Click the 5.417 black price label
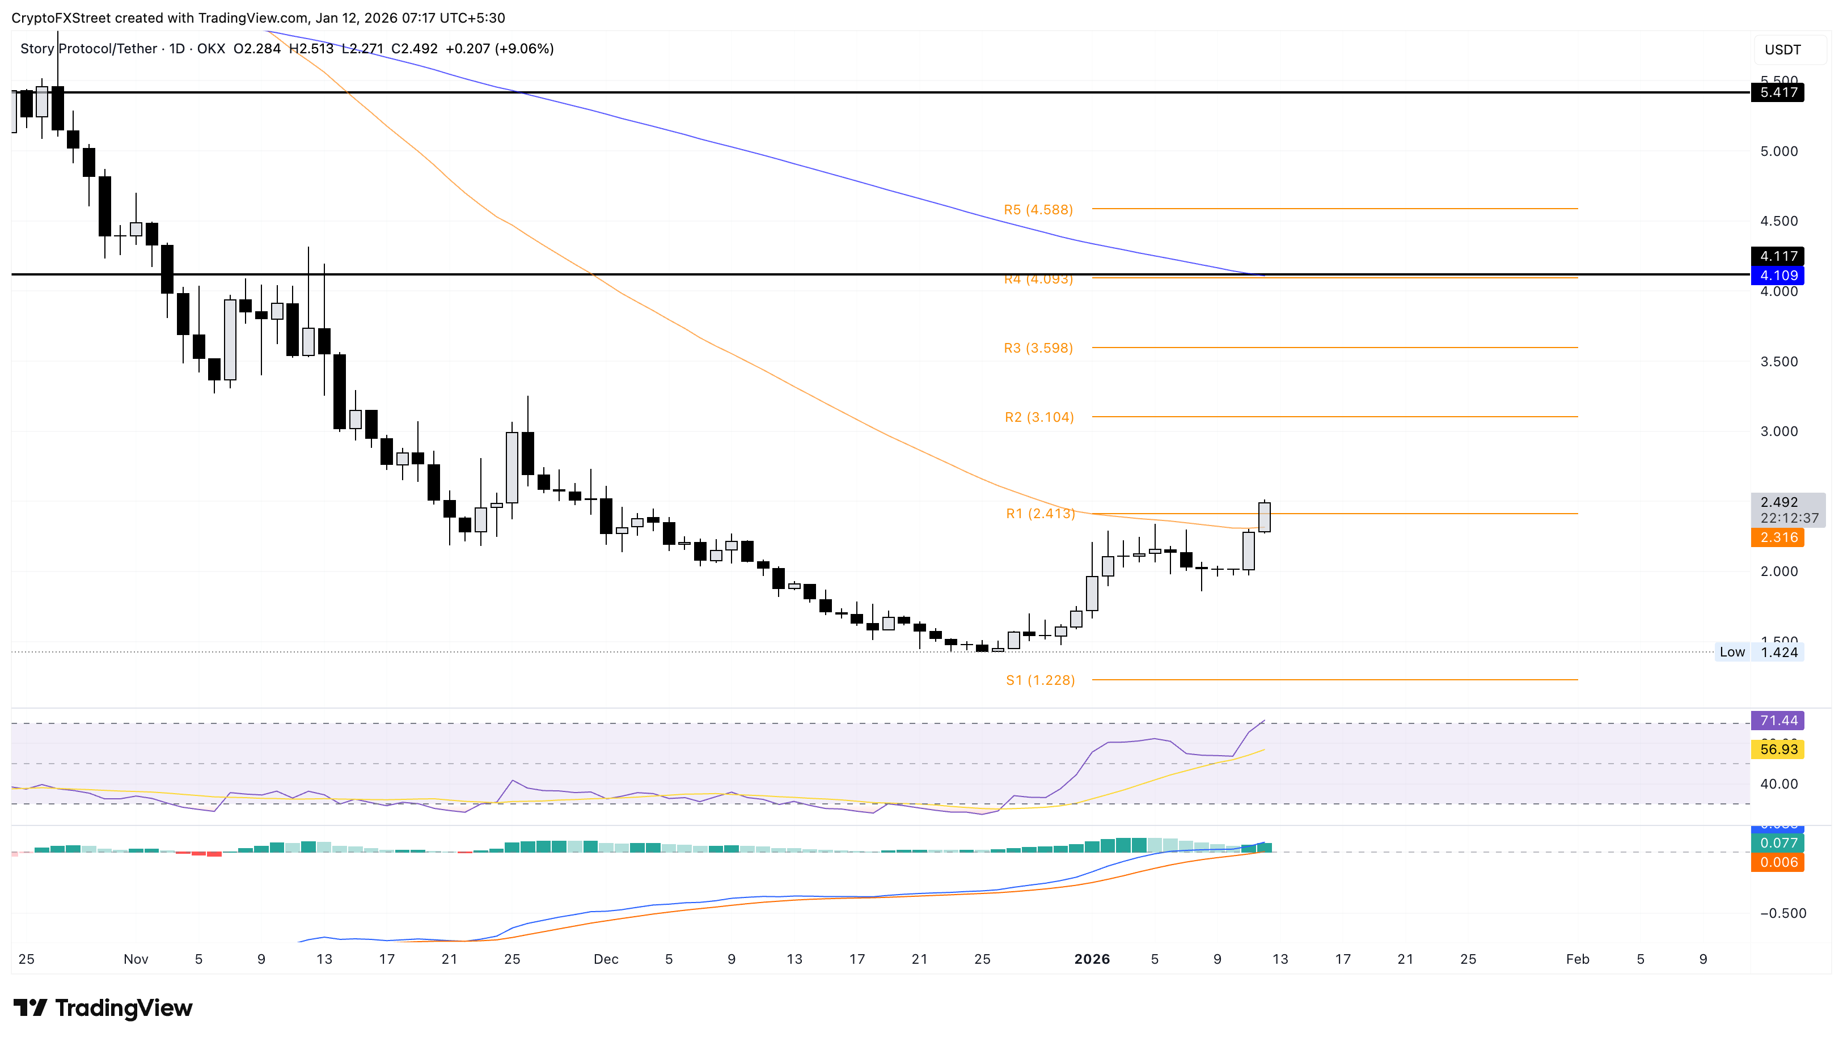The height and width of the screenshot is (1042, 1843). pos(1778,92)
